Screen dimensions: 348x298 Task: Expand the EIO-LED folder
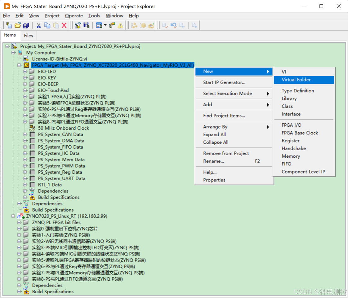click(25, 71)
